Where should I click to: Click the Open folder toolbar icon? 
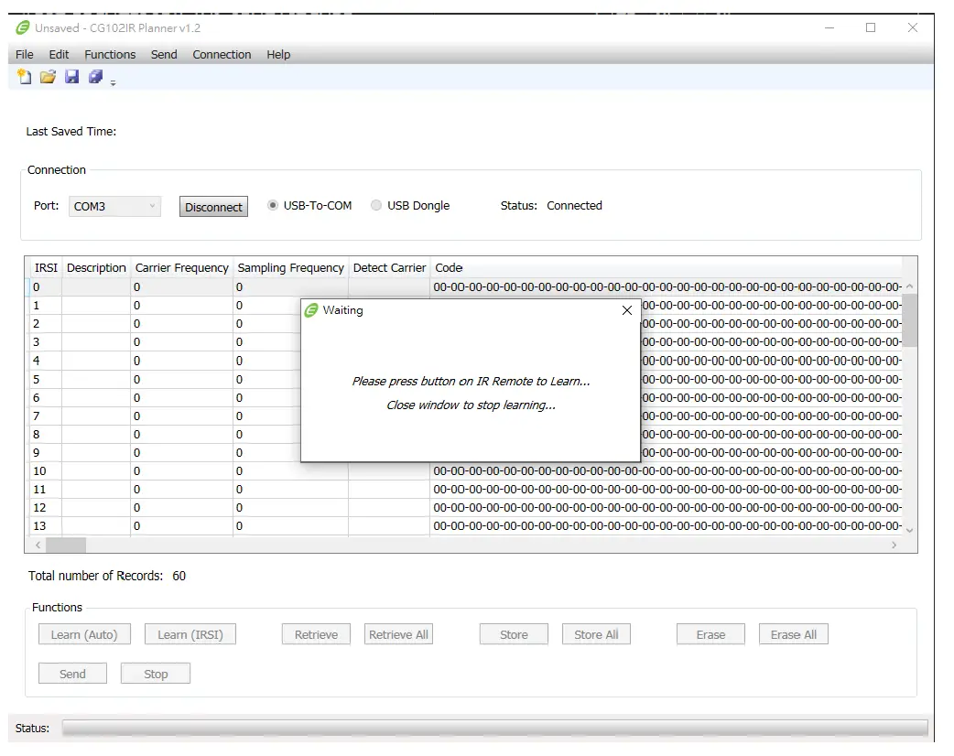pos(48,77)
